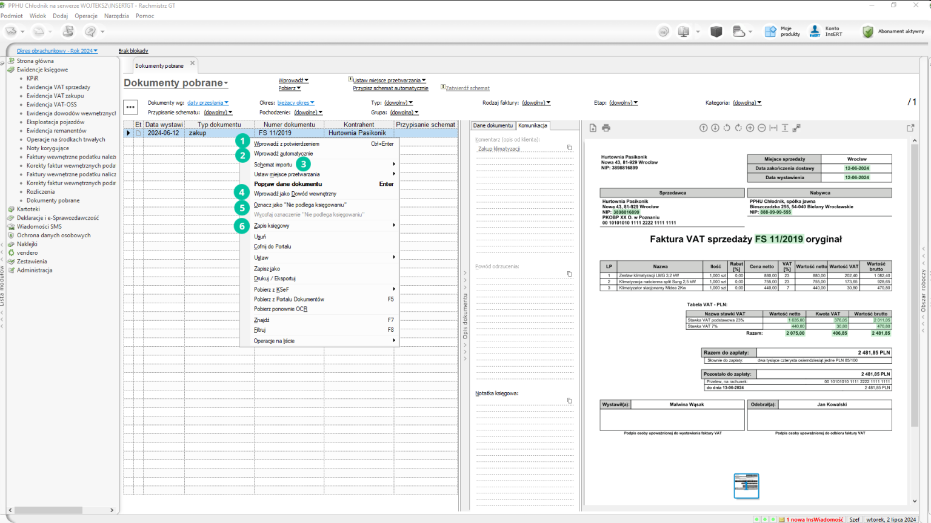Viewport: 931px width, 523px height.
Task: Switch to the "Dane dokumentu" tab
Action: 493,125
